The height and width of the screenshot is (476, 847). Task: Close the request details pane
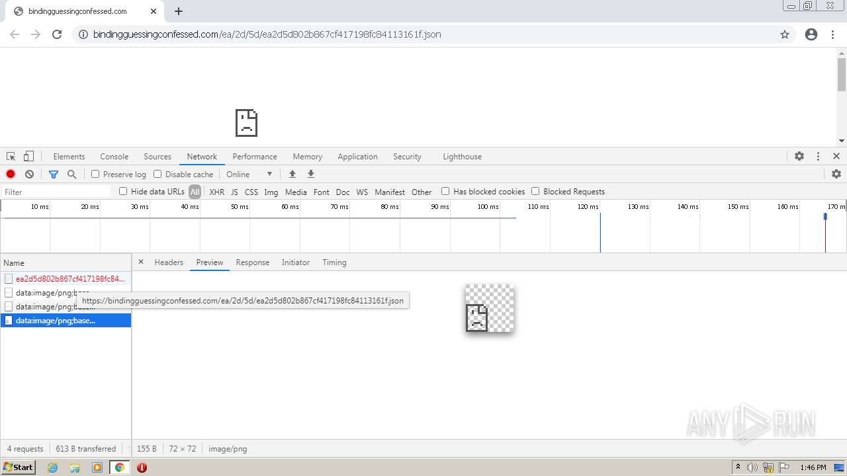coord(140,262)
